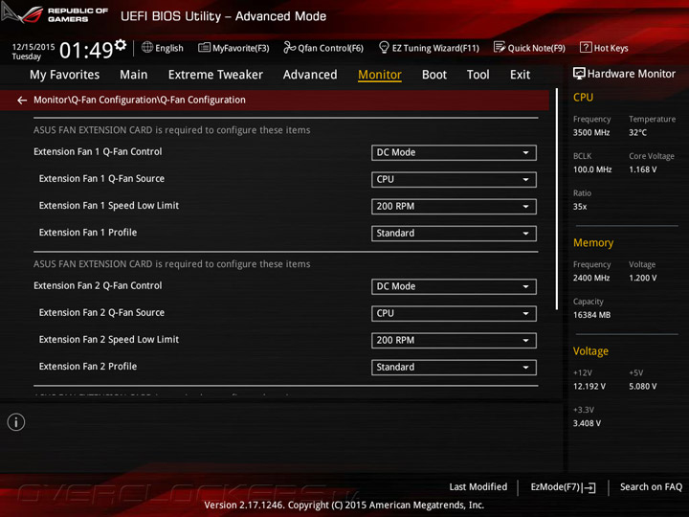Launch Qfan Control(F6)
This screenshot has height=517, width=689.
[323, 48]
